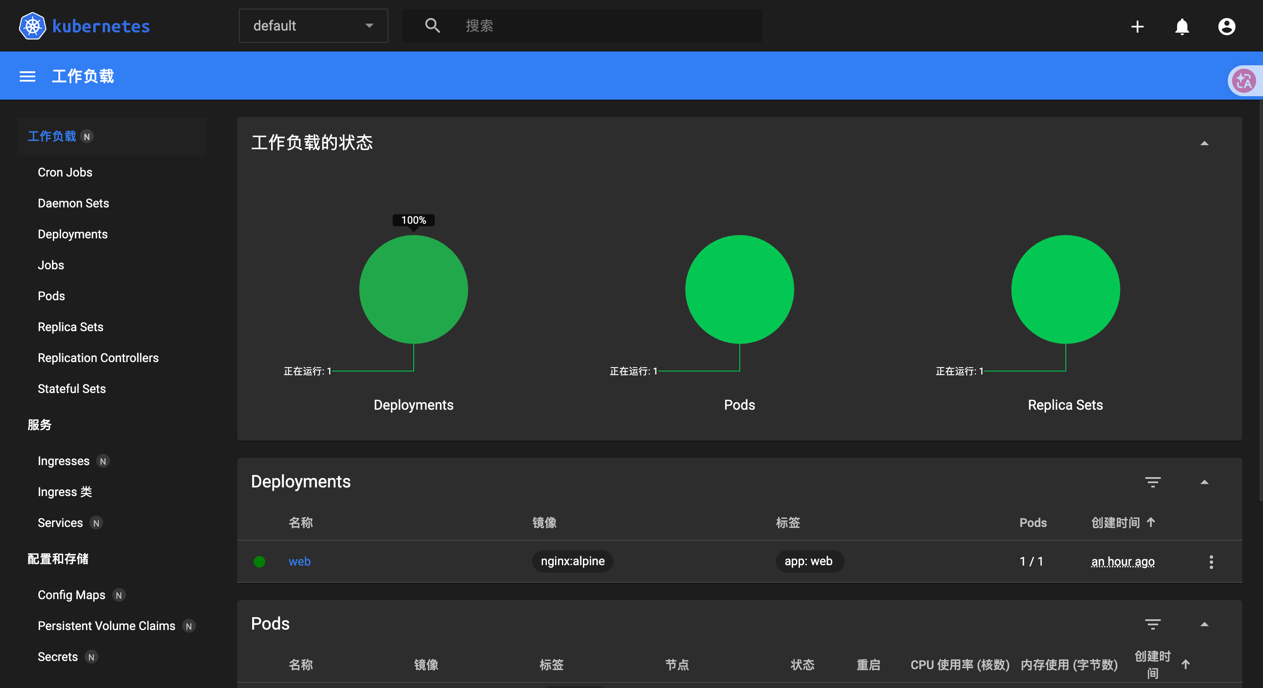Click the Deployments green status circle
This screenshot has height=688, width=1263.
point(413,289)
